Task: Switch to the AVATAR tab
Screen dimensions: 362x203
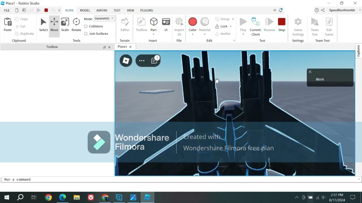Action: tap(102, 10)
